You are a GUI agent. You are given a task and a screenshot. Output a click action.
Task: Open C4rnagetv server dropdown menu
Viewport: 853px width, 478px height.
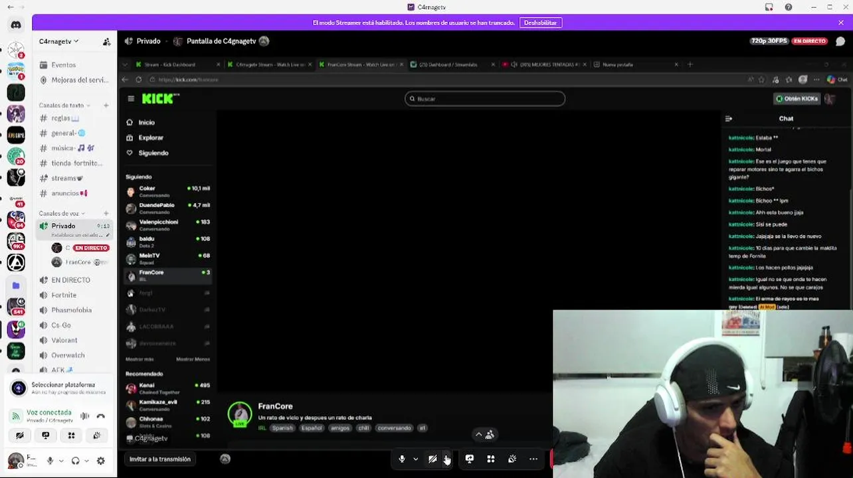(x=58, y=41)
